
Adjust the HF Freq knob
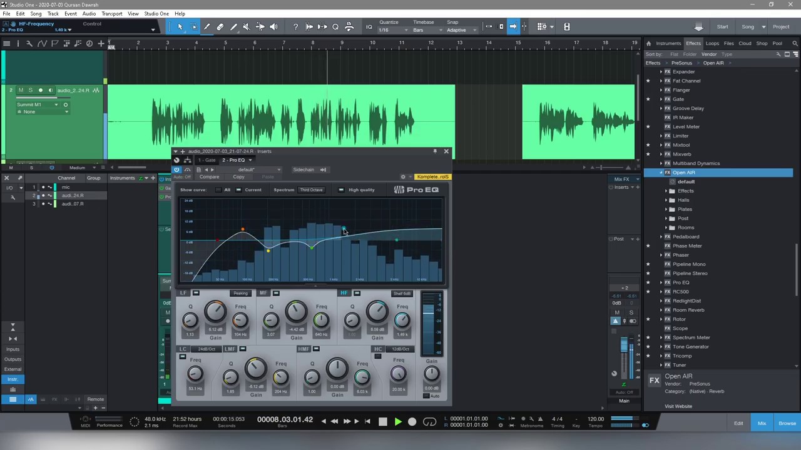pyautogui.click(x=402, y=321)
